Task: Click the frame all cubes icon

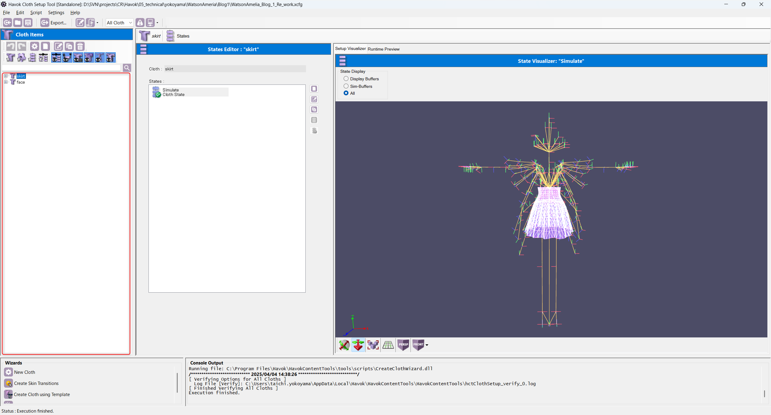Action: tap(373, 345)
